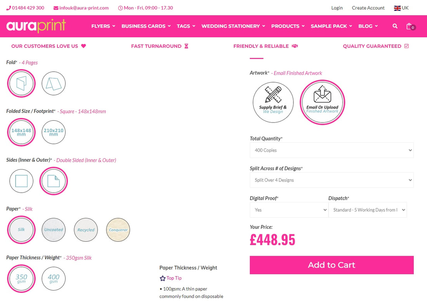Click the Add to Cart button

332,265
